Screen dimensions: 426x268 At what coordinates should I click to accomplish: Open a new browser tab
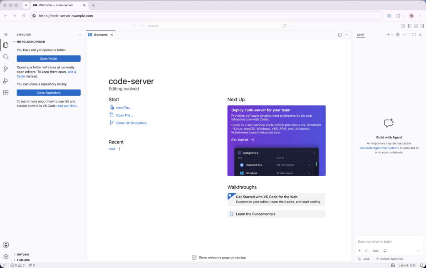coord(93,5)
